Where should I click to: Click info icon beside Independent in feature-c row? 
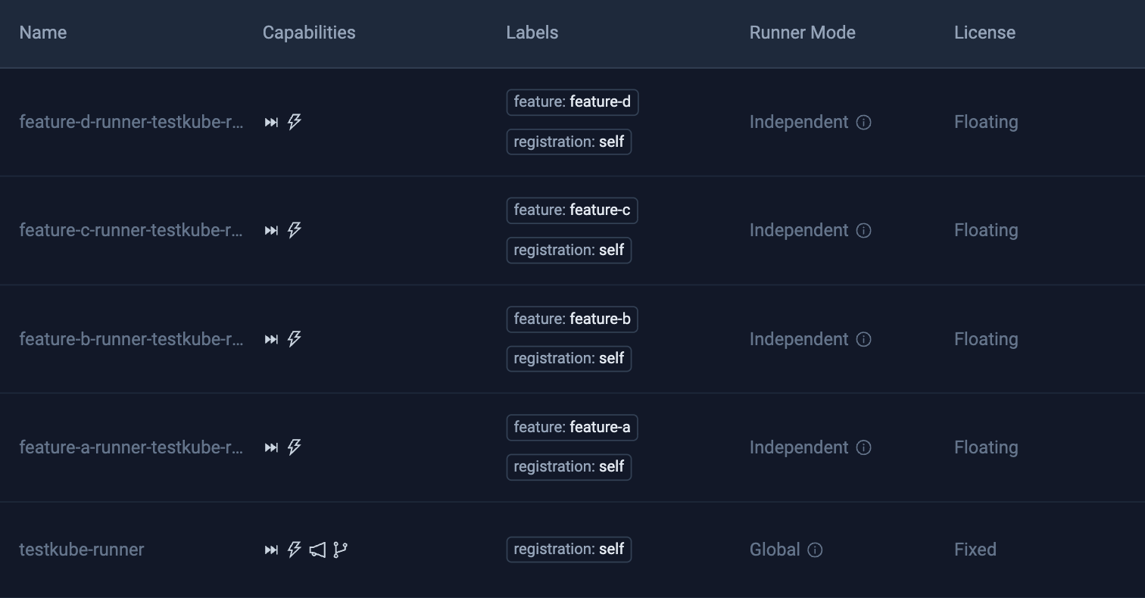pyautogui.click(x=863, y=230)
